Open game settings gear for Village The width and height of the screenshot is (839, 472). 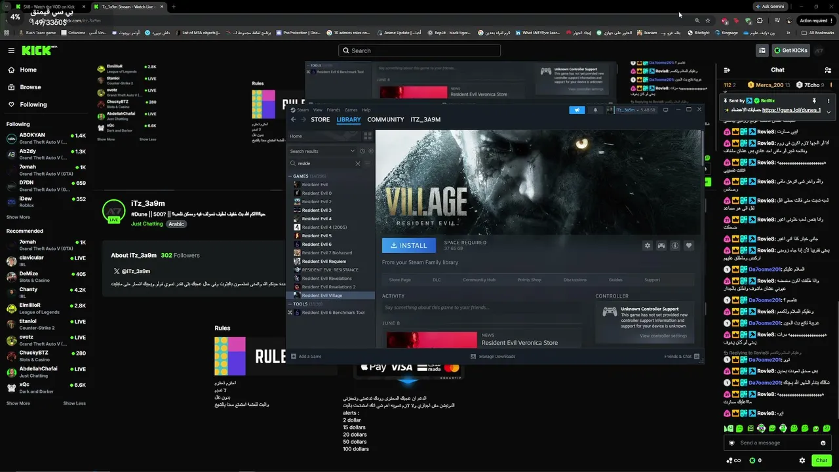(648, 246)
